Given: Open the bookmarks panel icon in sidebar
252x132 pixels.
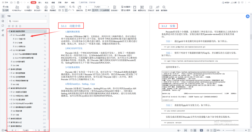Looking at the screenshot, I should tap(3, 16).
